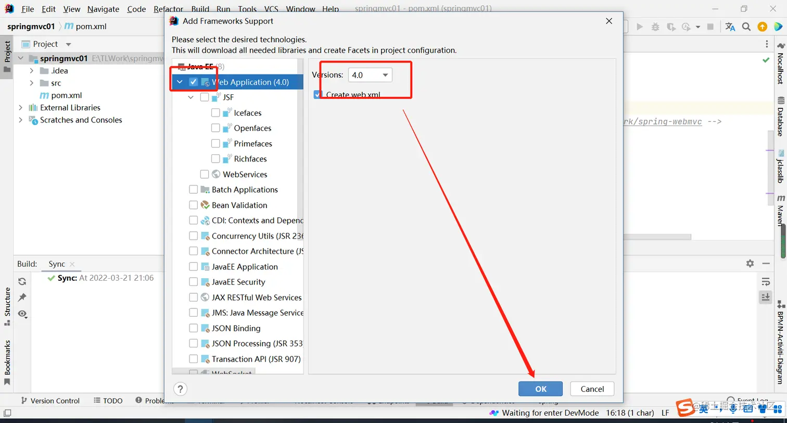Open the Structure tool window
Image resolution: width=787 pixels, height=423 pixels.
(7, 306)
